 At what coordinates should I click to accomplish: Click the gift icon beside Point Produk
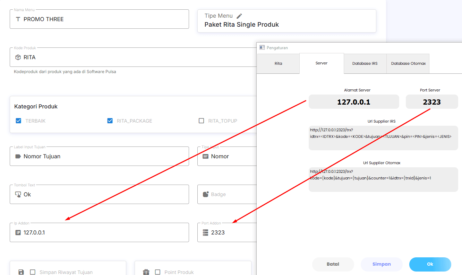point(146,272)
